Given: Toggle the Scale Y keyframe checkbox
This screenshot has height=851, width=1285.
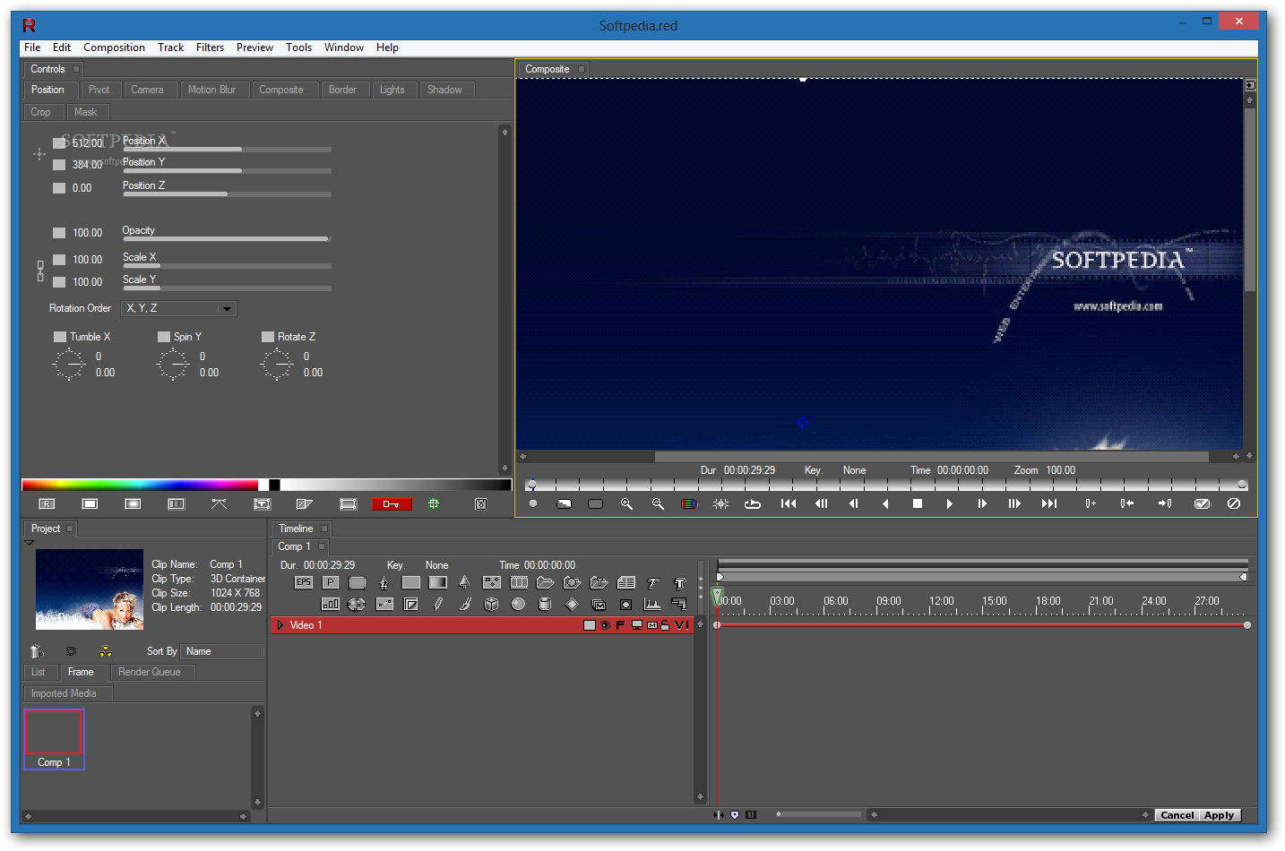Looking at the screenshot, I should (x=59, y=282).
